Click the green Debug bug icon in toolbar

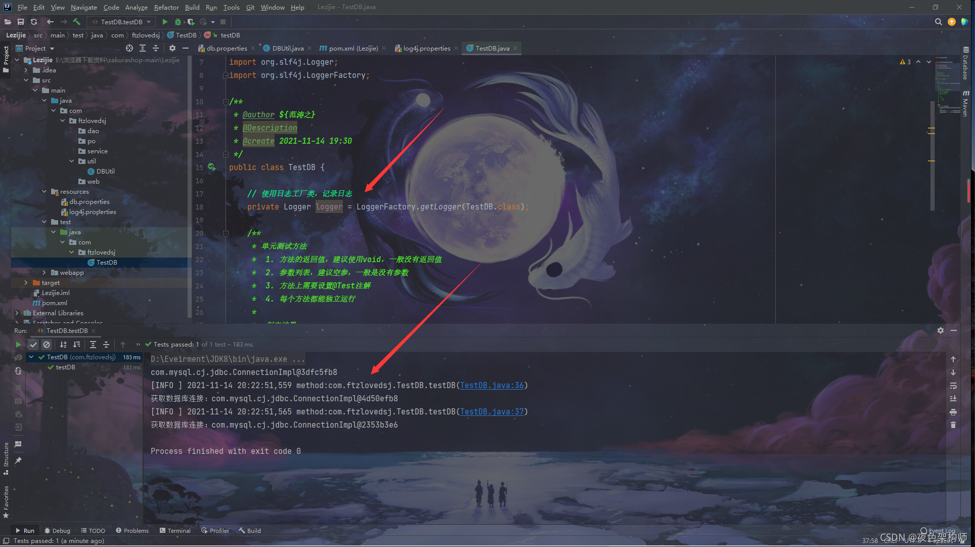pos(178,22)
